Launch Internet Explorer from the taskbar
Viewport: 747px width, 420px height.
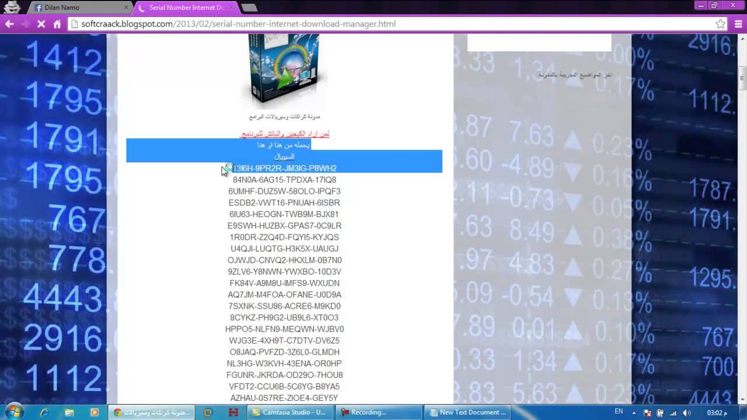pos(44,412)
